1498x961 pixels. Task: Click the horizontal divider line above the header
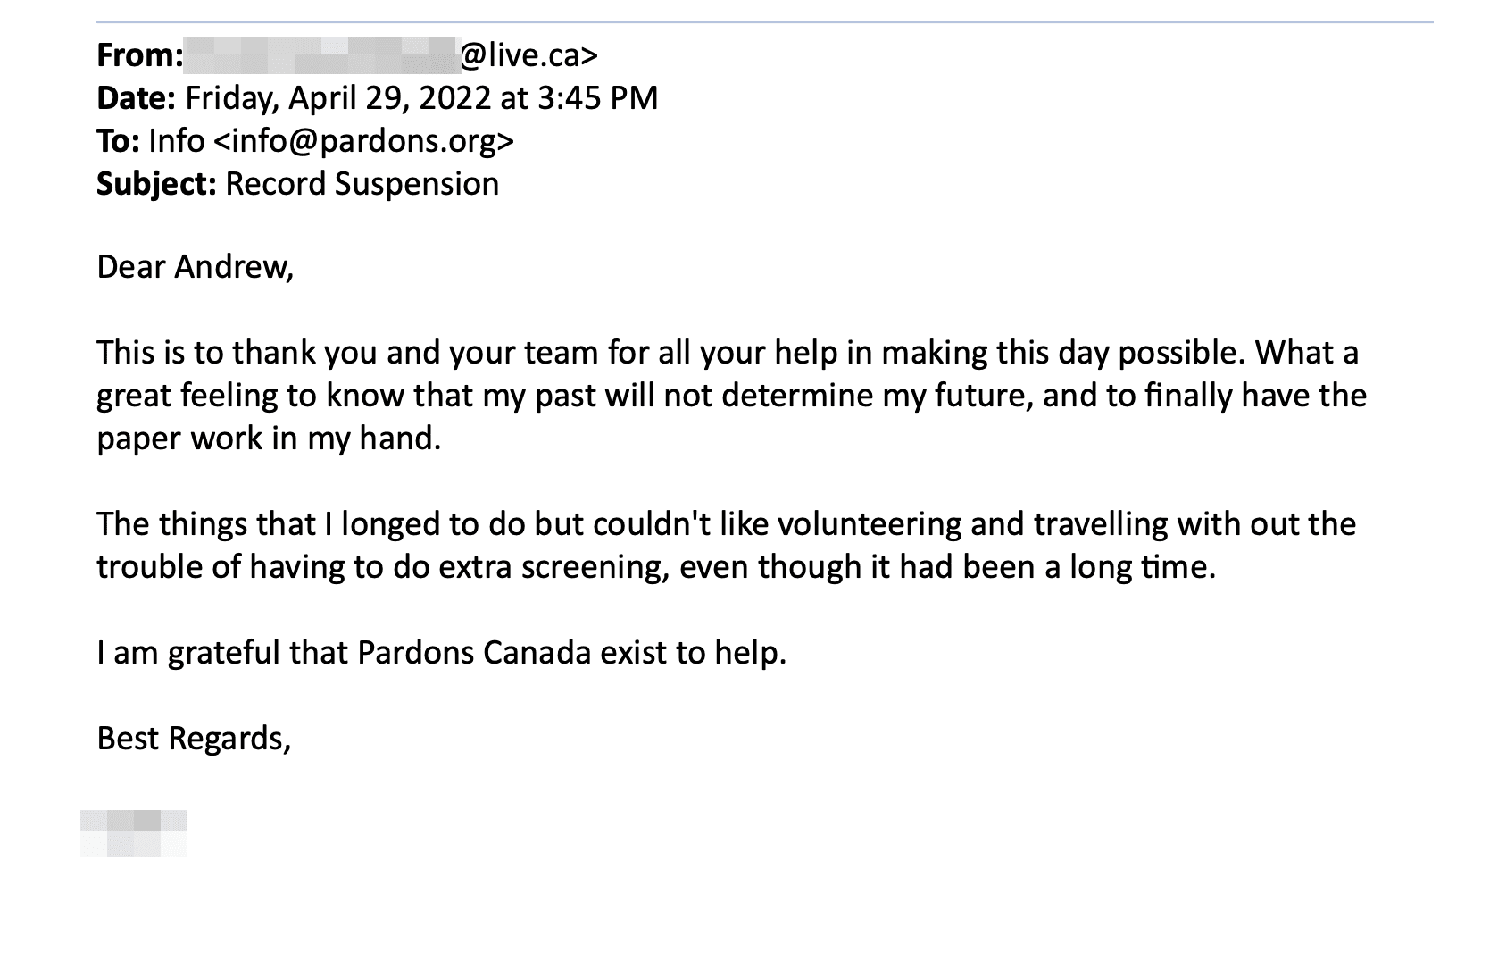coord(765,21)
